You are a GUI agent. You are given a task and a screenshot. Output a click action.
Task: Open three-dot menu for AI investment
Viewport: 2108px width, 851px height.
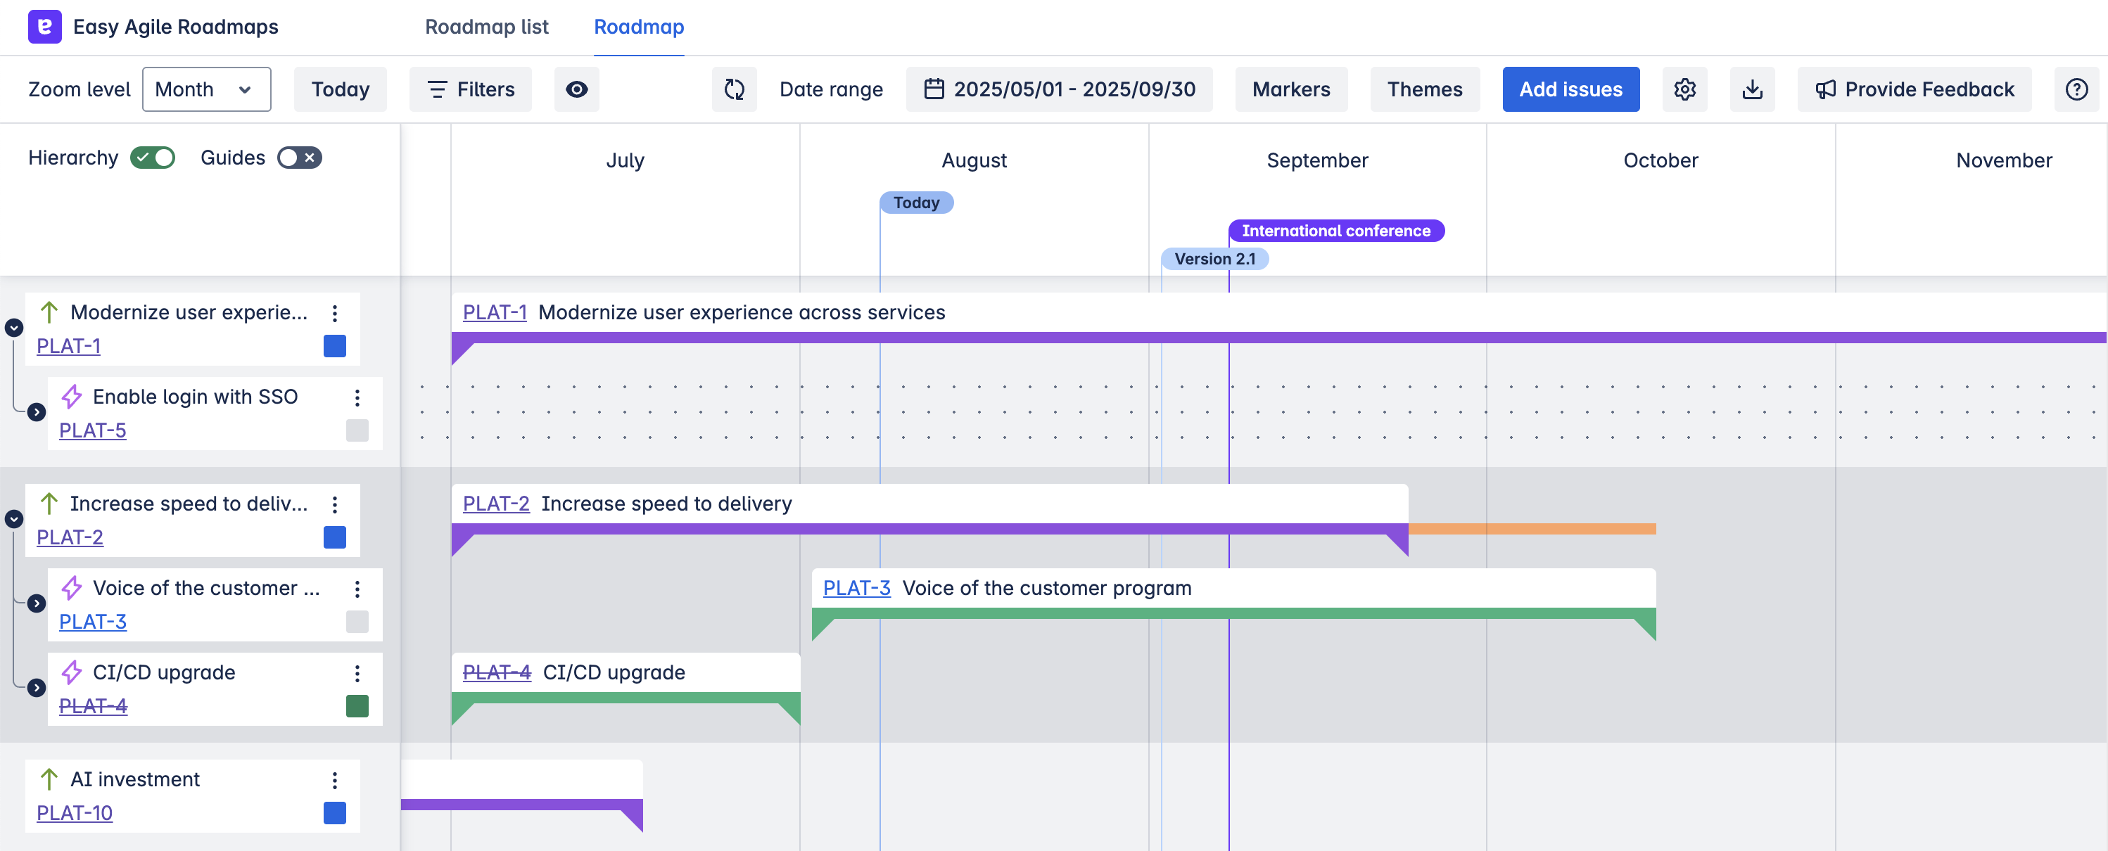pos(335,781)
